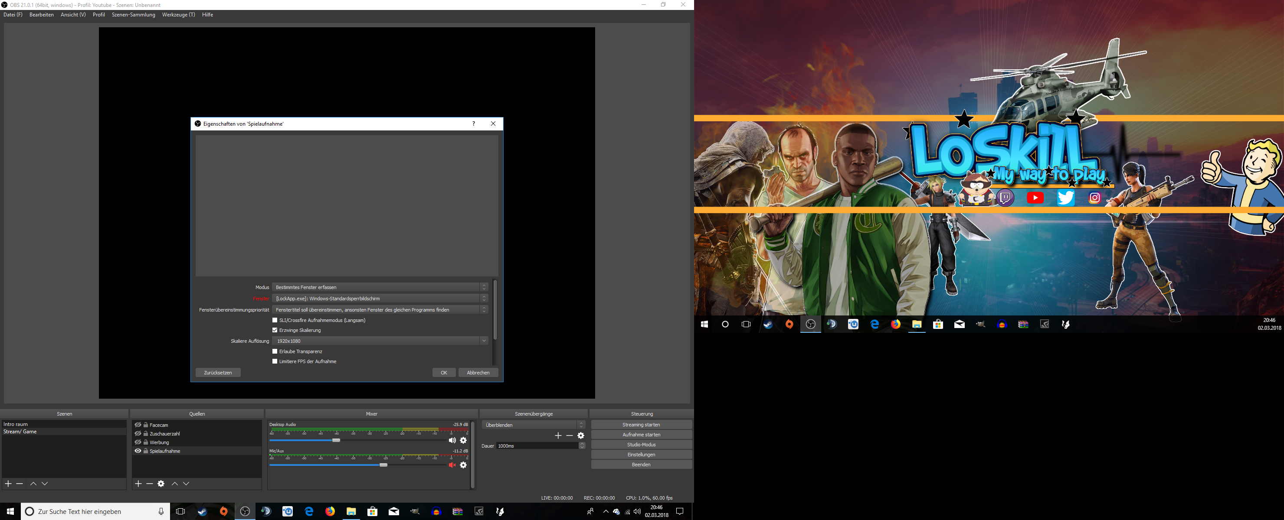The image size is (1284, 520).
Task: Open Skaliere Auflösung resolution dropdown
Action: (380, 341)
